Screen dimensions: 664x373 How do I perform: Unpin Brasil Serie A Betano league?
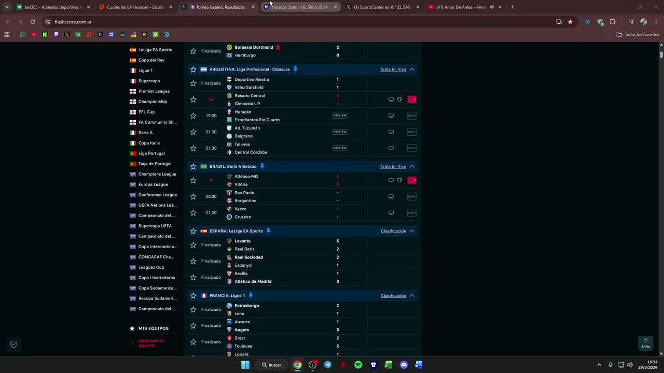click(x=262, y=166)
